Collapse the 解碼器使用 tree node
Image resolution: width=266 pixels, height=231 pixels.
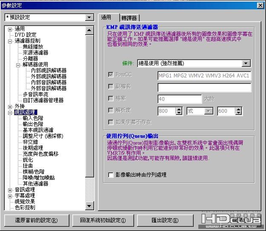tap(18, 65)
